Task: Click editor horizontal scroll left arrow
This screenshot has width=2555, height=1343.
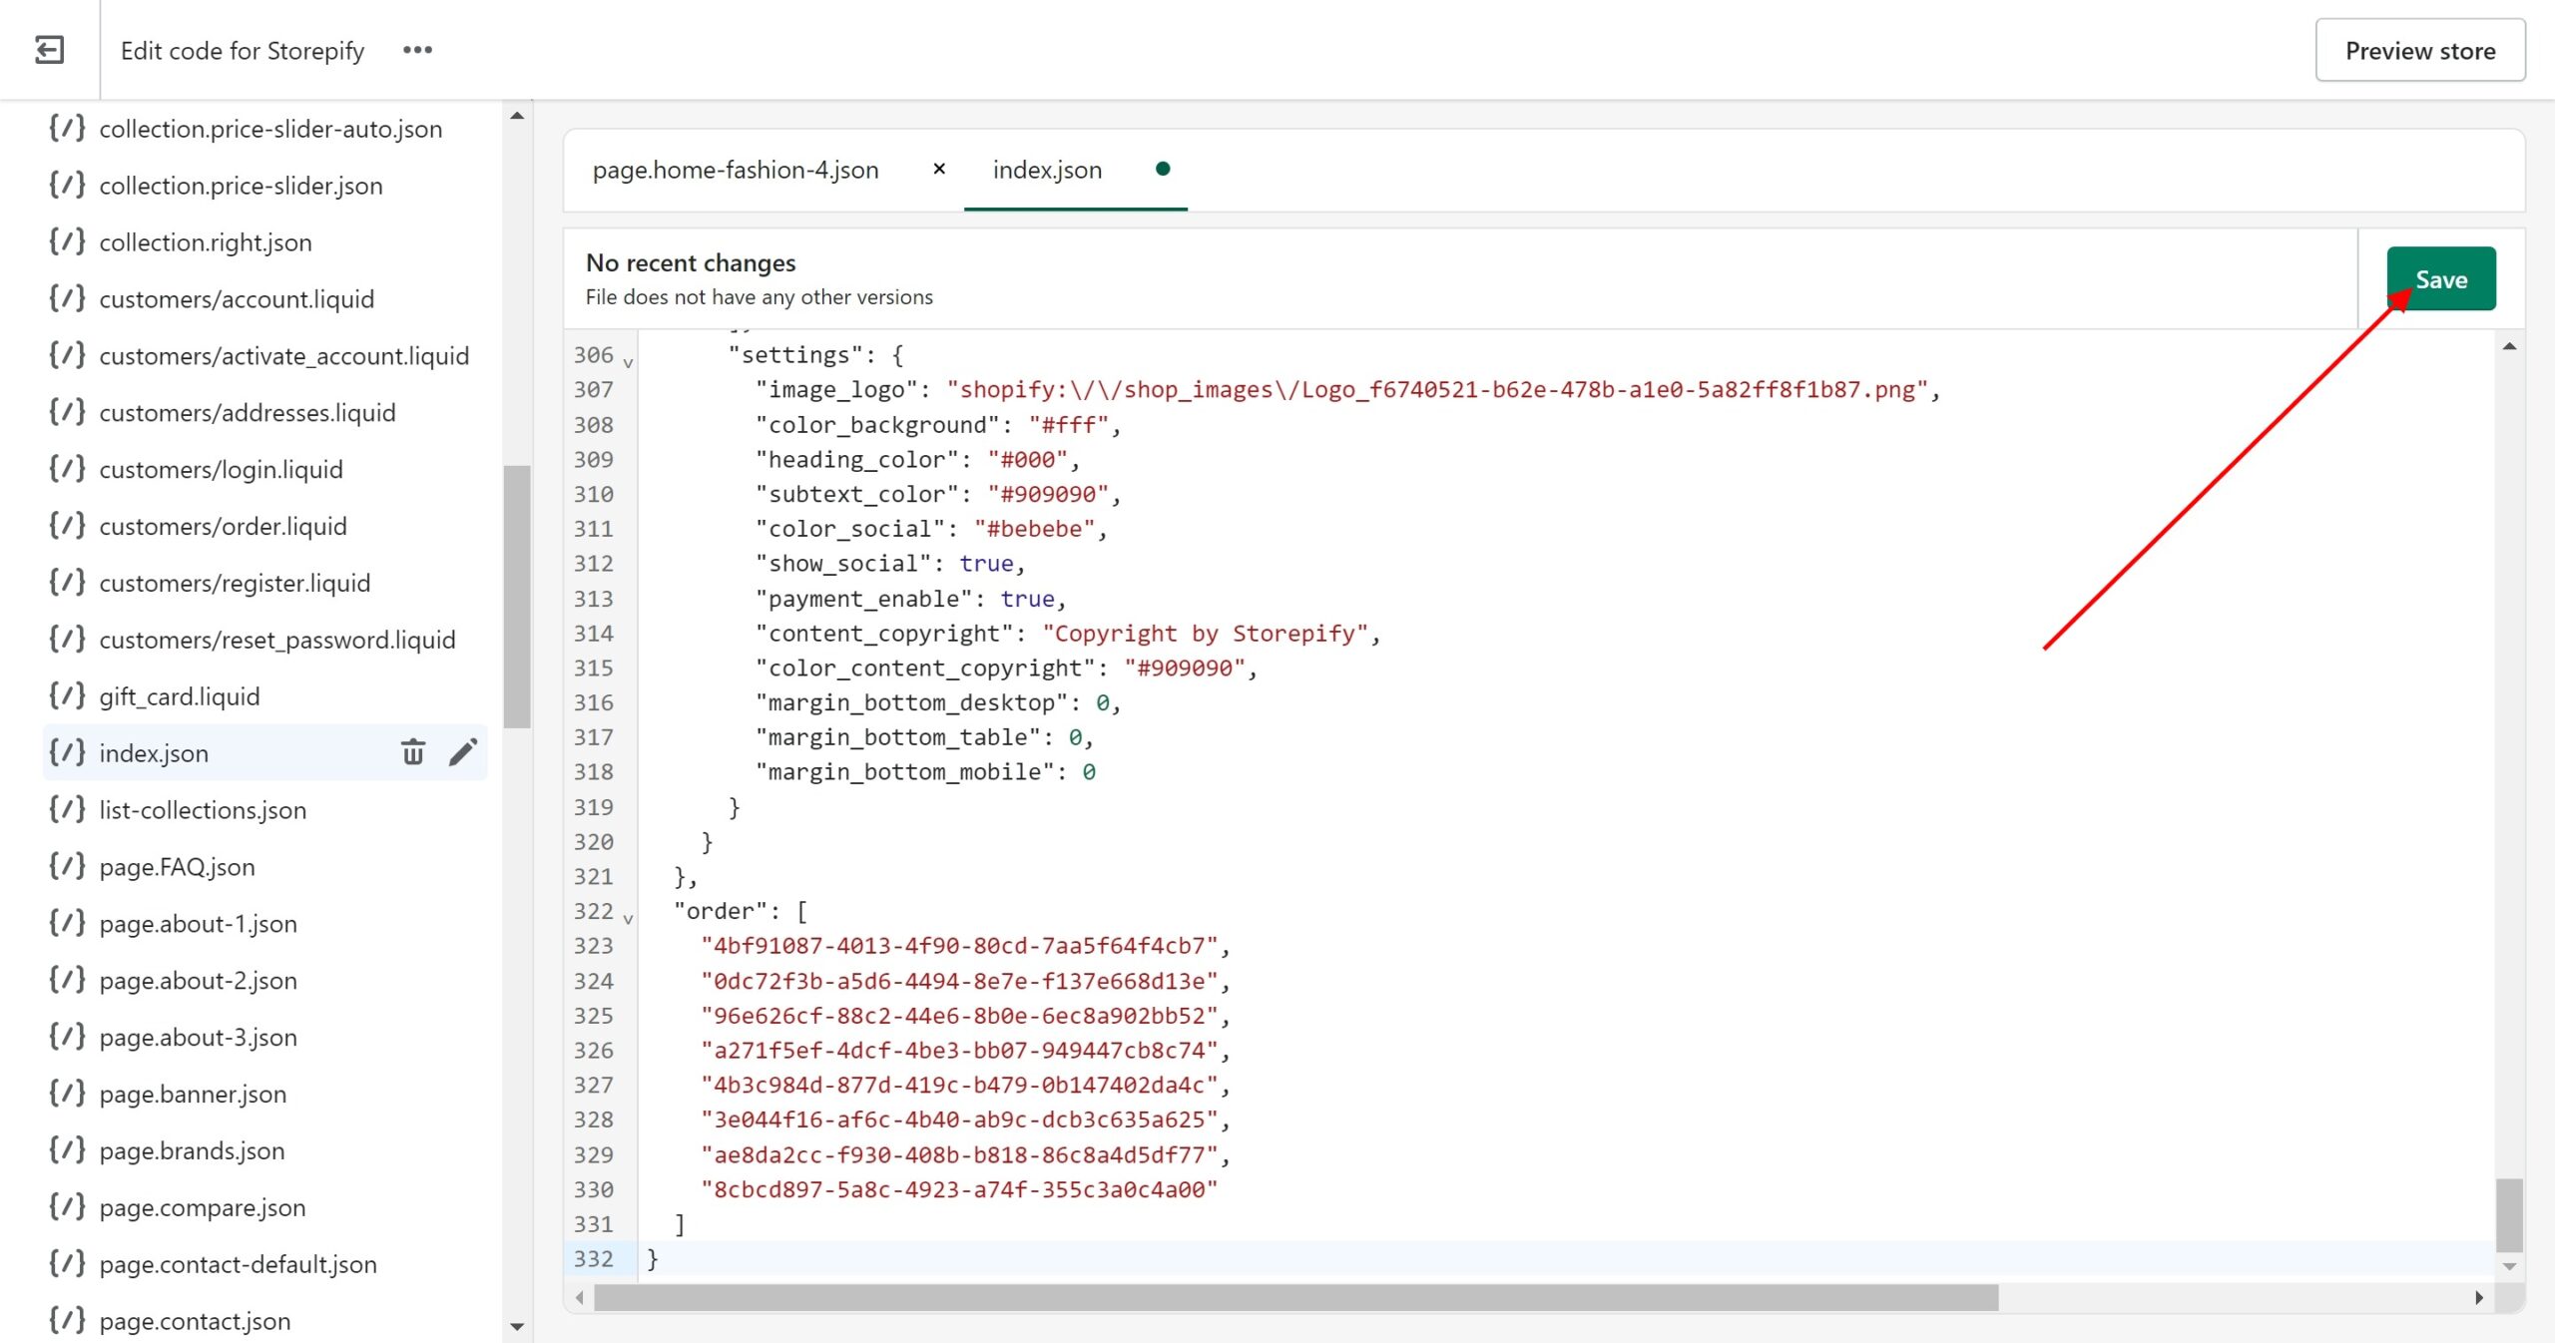Action: [579, 1297]
